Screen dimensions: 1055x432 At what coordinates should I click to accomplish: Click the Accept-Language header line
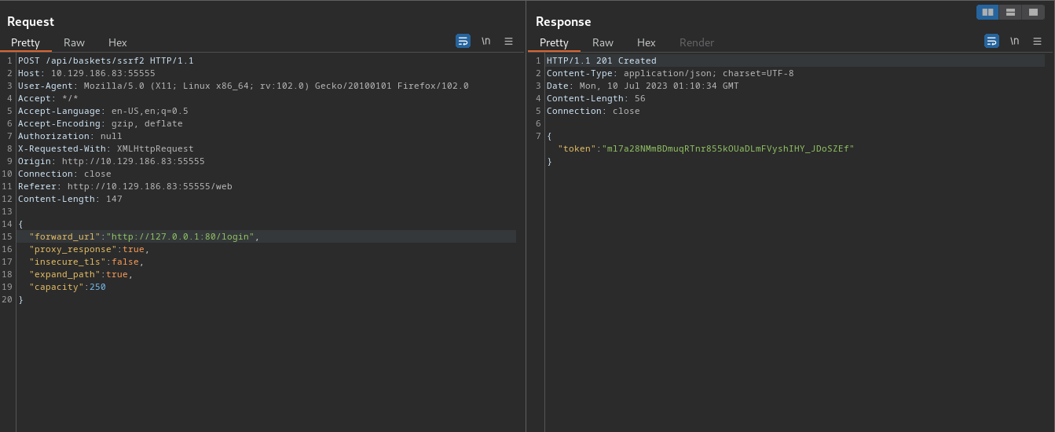(x=103, y=111)
